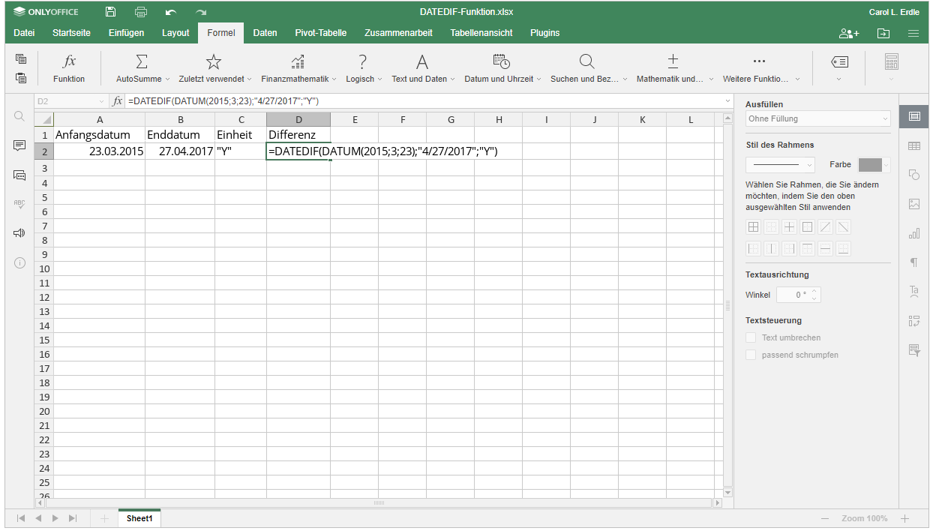Screen dimensions: 930x531
Task: Open the search icon in the left sidebar
Action: 19,116
